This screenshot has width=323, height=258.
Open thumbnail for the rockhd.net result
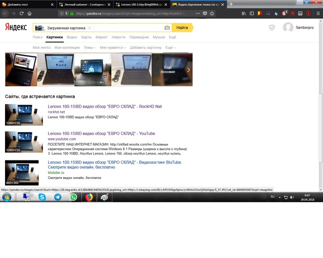[24, 115]
